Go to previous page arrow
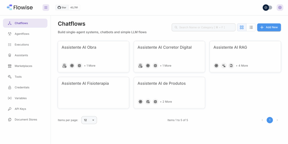This screenshot has height=144, width=288. click(262, 120)
